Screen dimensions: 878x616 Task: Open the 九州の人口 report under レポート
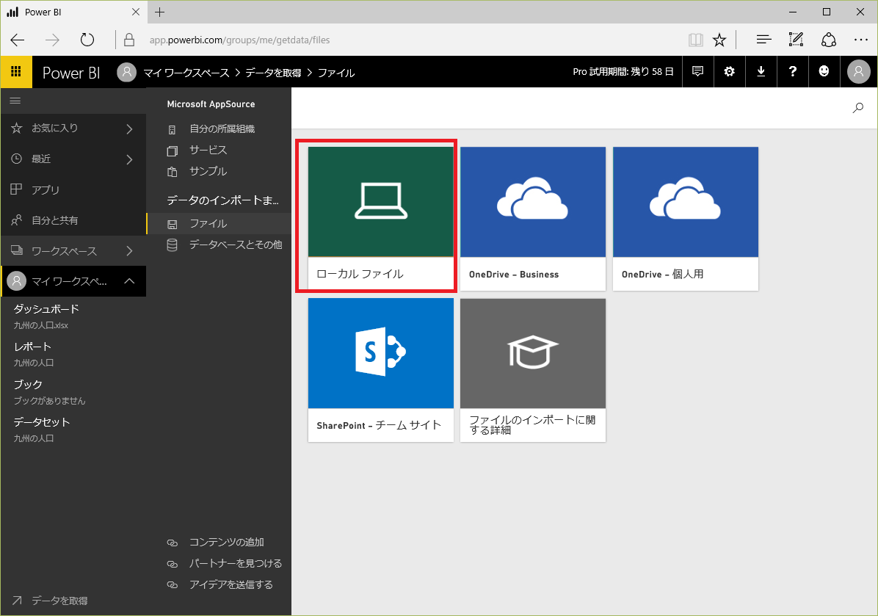tap(34, 363)
